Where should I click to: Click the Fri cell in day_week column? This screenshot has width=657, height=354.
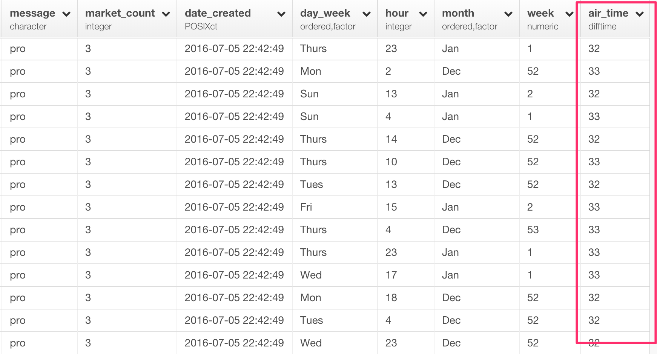pyautogui.click(x=306, y=207)
